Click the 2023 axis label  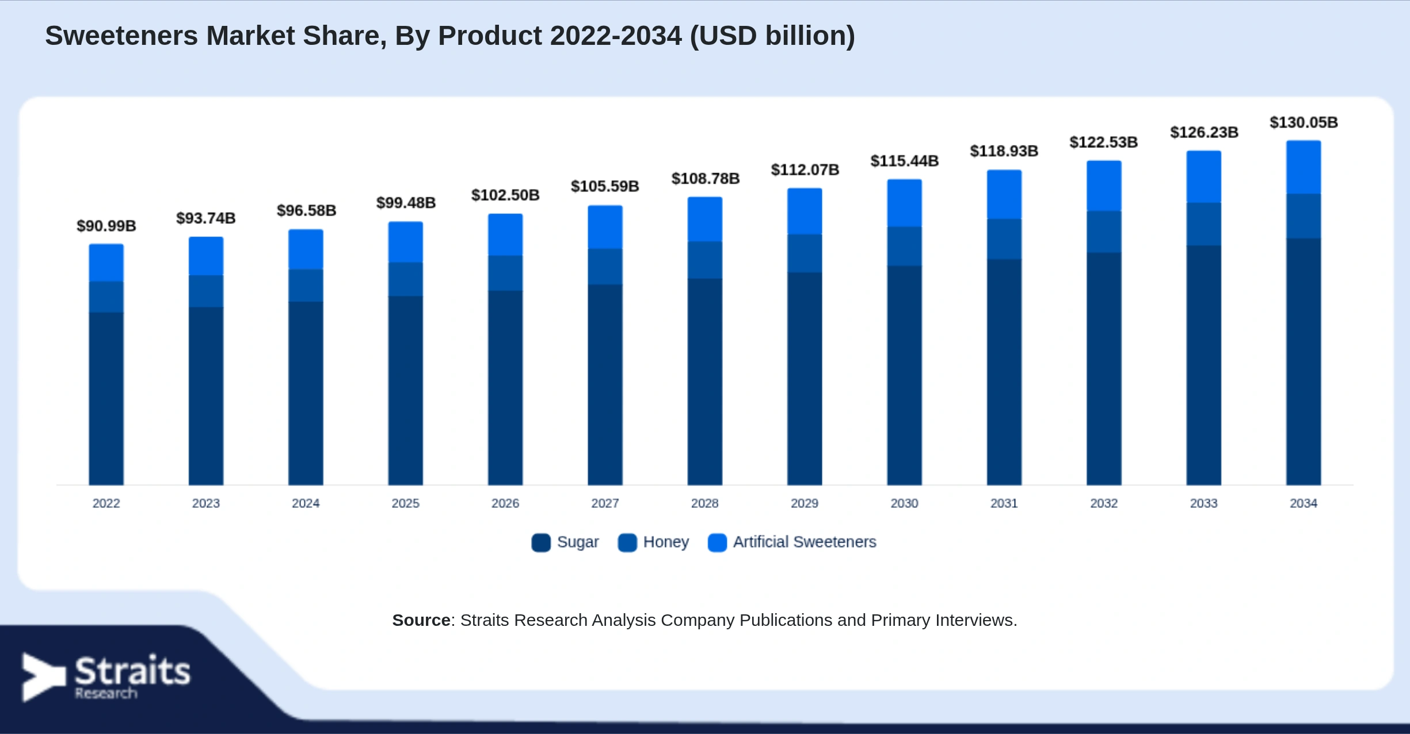point(206,503)
